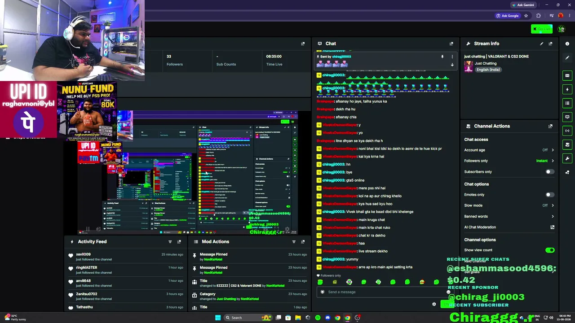Open the Windows Start menu
The height and width of the screenshot is (323, 575).
pos(218,318)
